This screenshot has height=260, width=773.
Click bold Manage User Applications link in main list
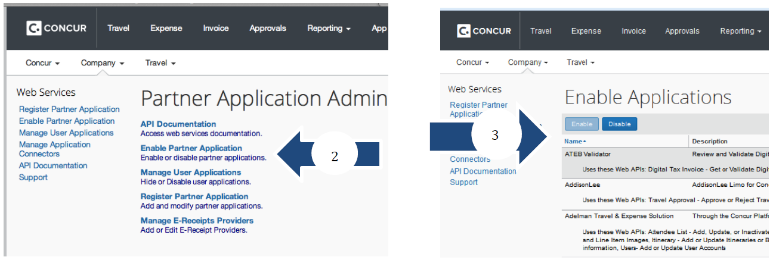[x=191, y=172]
